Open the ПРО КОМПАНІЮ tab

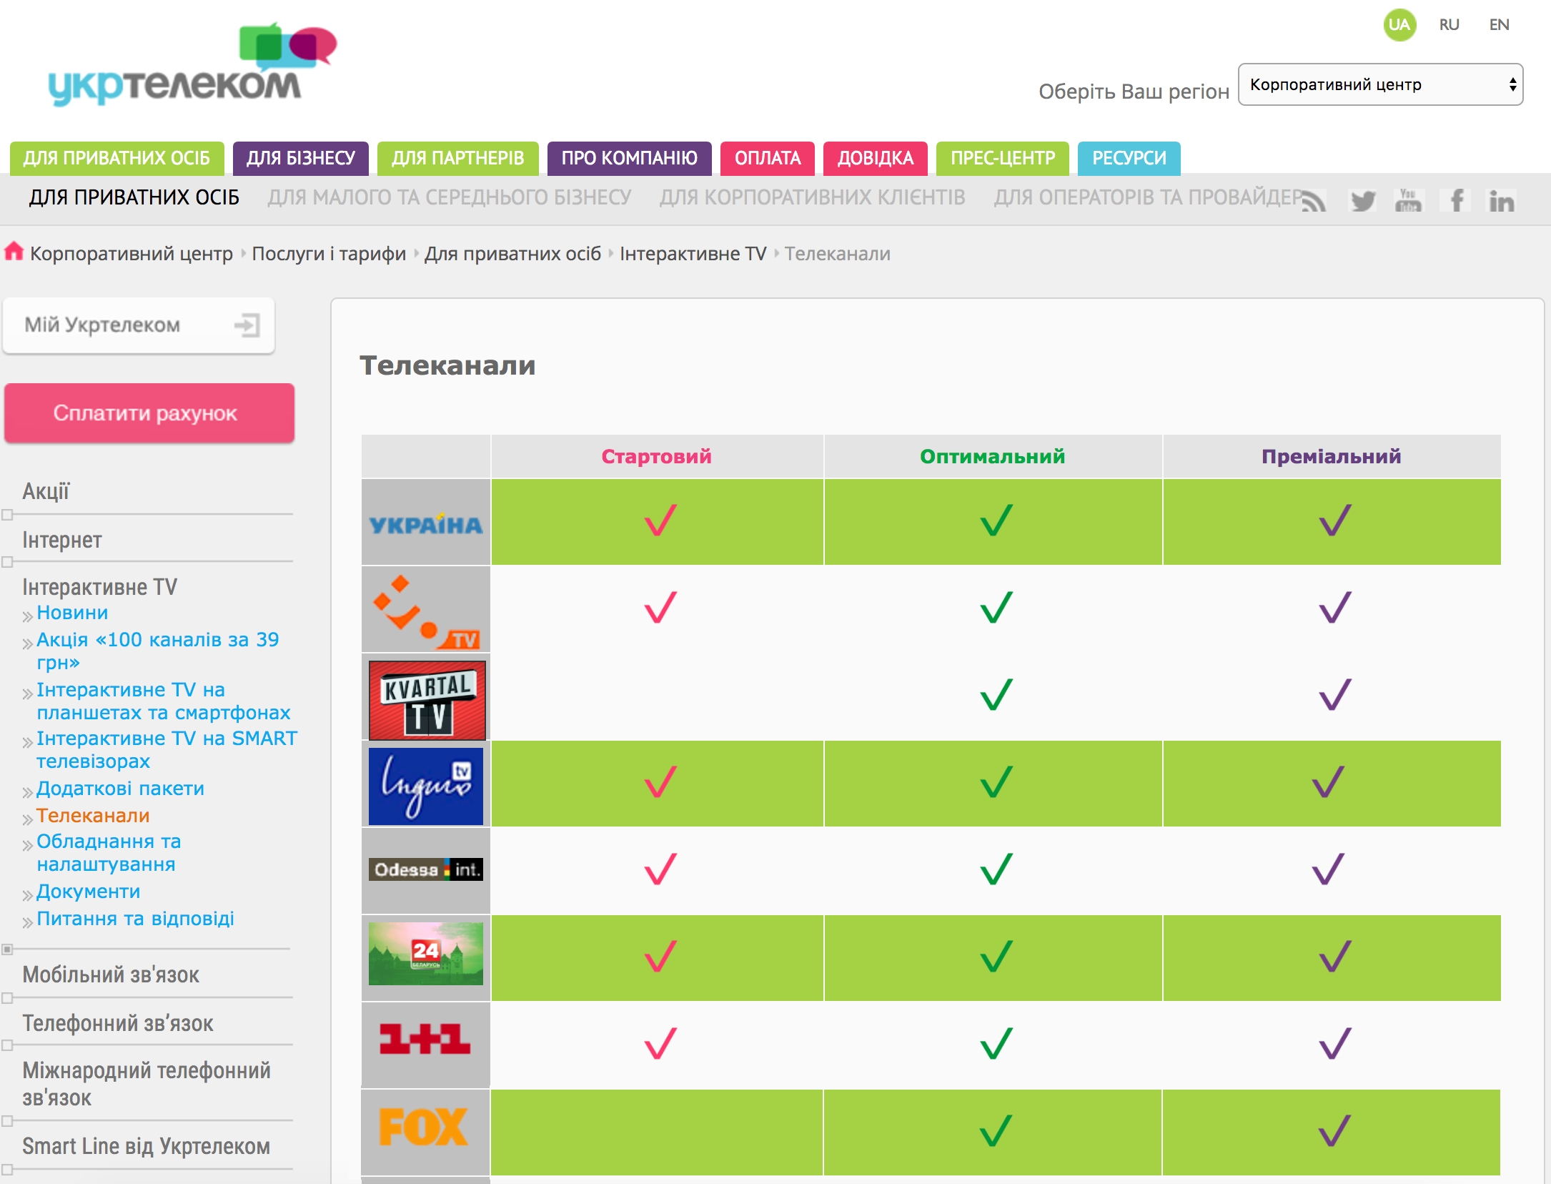click(x=630, y=158)
